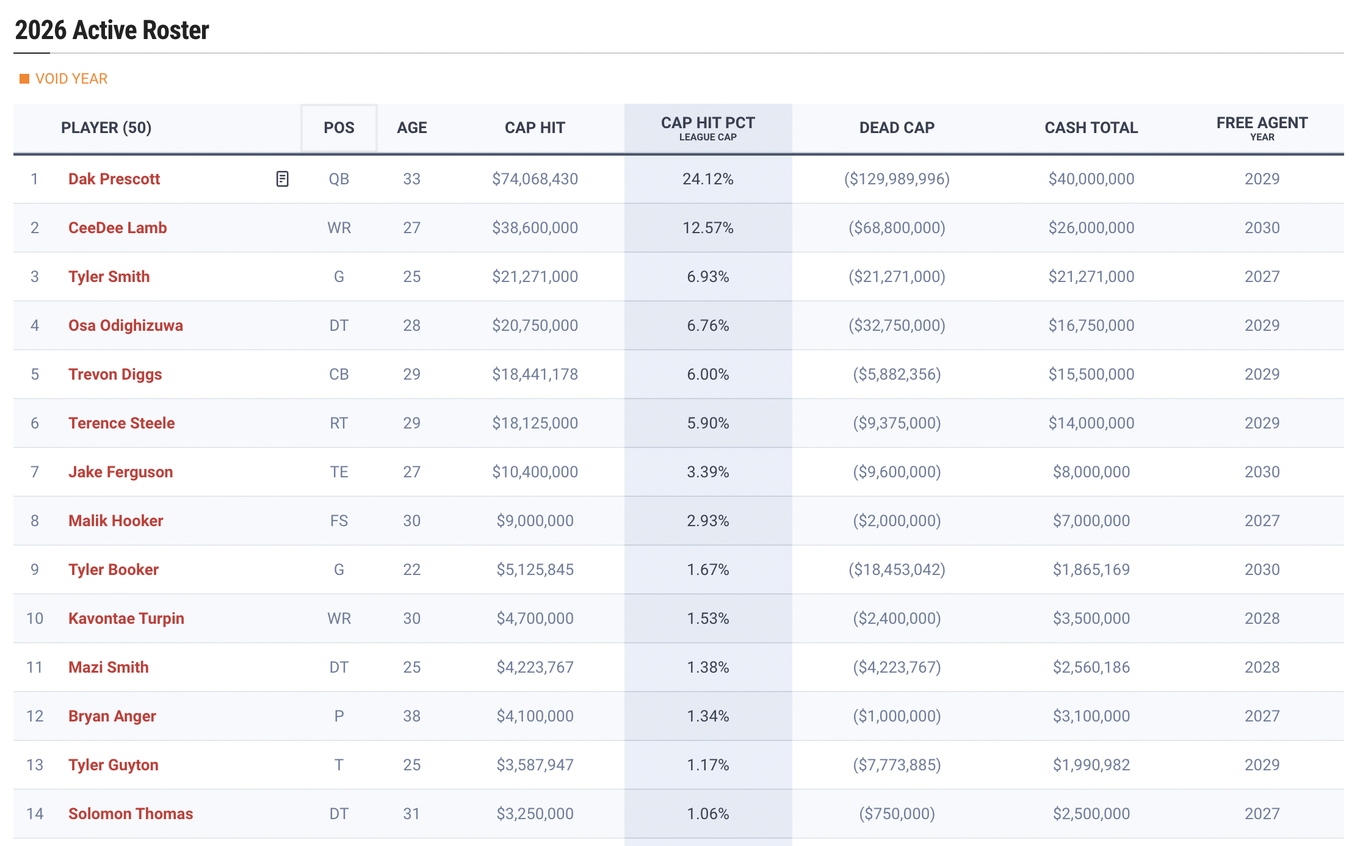Click the 2026 Active Roster heading
1360x846 pixels.
pyautogui.click(x=112, y=30)
